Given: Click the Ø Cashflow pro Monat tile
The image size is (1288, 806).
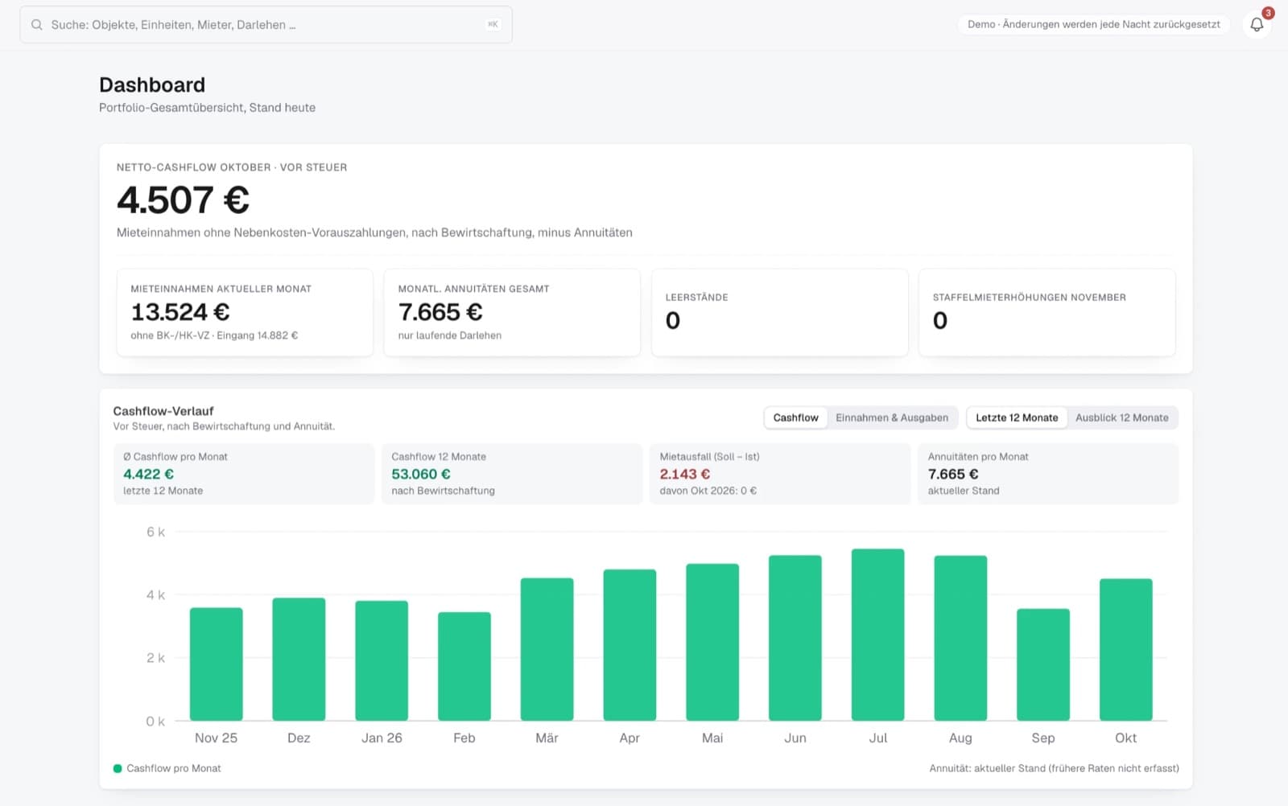Looking at the screenshot, I should pyautogui.click(x=244, y=474).
